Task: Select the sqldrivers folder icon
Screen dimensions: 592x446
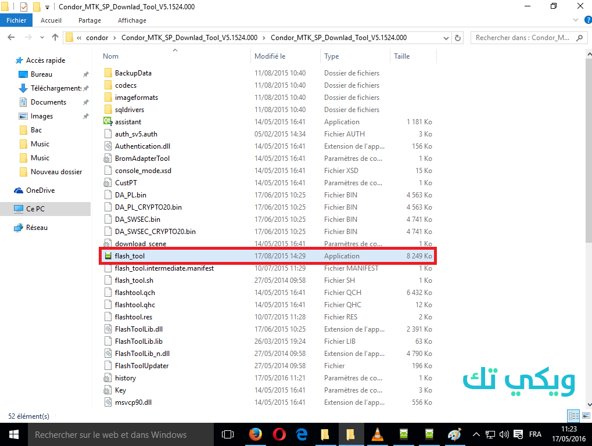Action: click(x=108, y=109)
